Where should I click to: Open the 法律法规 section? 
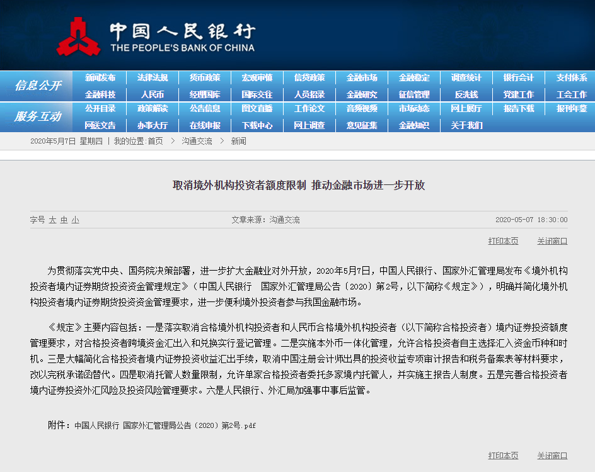pos(151,77)
